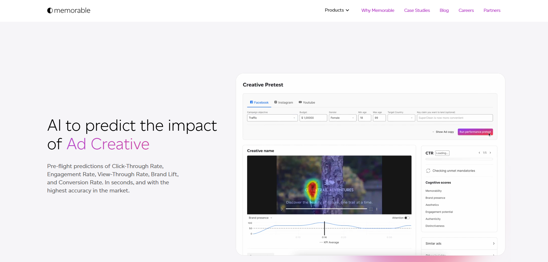
Task: Expand the Products menu
Action: tap(337, 10)
